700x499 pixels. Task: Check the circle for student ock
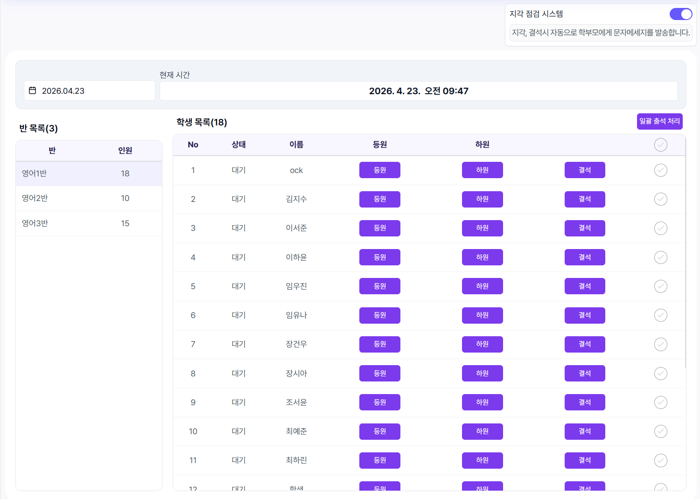pyautogui.click(x=660, y=170)
